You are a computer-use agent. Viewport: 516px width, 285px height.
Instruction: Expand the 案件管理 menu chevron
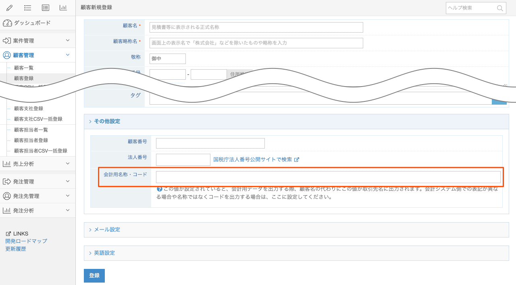(68, 40)
